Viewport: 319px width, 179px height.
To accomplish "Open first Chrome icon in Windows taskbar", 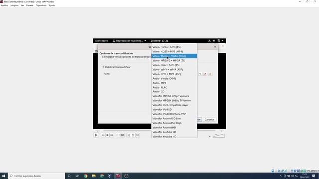I will tap(85, 176).
